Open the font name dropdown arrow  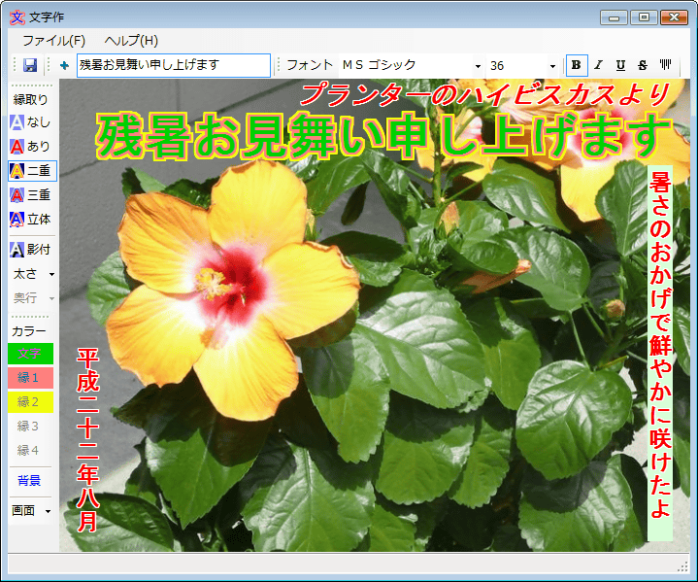[x=478, y=66]
